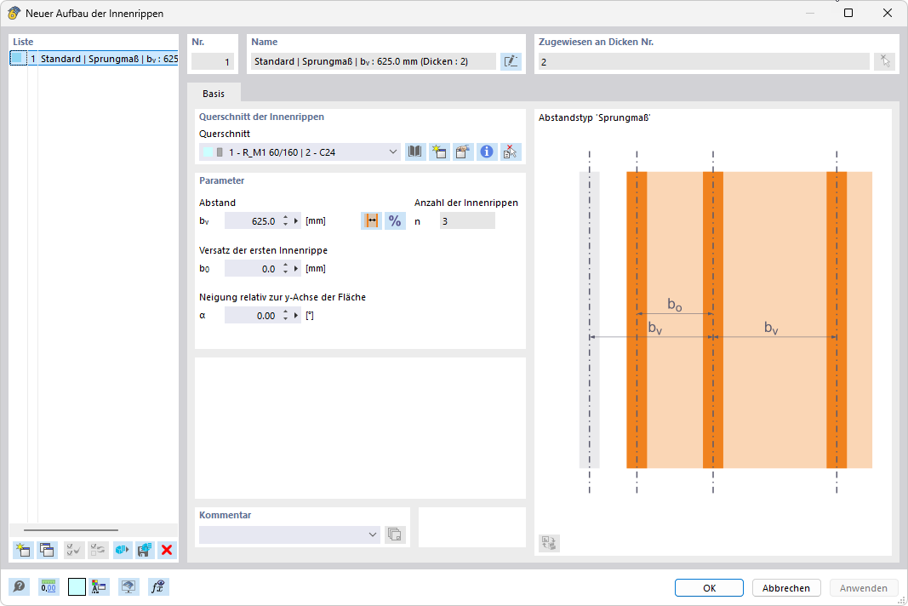Confirm with OK button
This screenshot has width=908, height=606.
tap(710, 587)
